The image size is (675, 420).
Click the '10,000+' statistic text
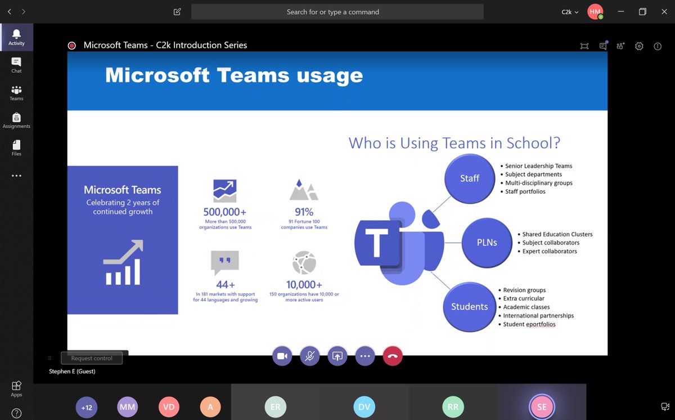pyautogui.click(x=304, y=285)
